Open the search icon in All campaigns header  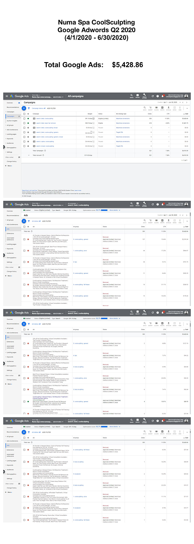pyautogui.click(x=131, y=97)
